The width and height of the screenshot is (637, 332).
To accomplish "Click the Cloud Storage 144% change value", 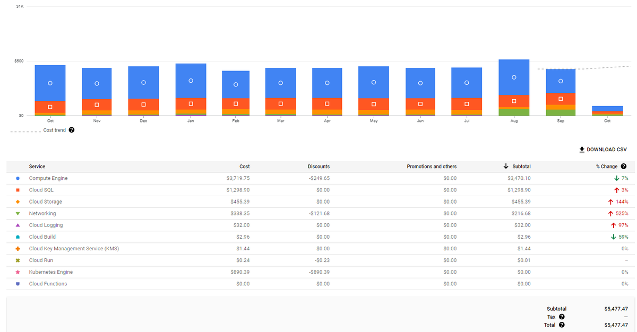I will [622, 202].
